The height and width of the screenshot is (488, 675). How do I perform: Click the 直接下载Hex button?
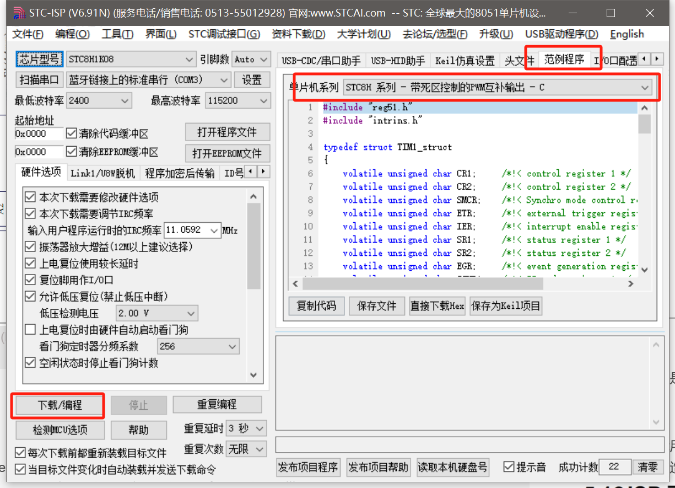pos(438,305)
